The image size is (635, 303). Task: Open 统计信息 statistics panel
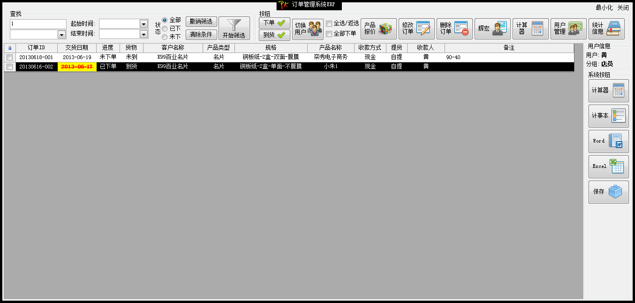606,29
